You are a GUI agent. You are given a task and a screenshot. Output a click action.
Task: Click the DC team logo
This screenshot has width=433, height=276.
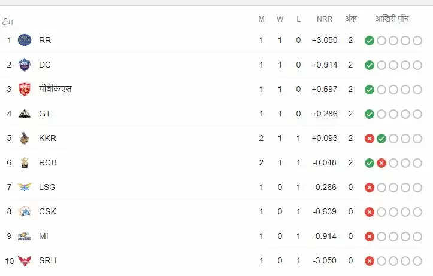(25, 65)
